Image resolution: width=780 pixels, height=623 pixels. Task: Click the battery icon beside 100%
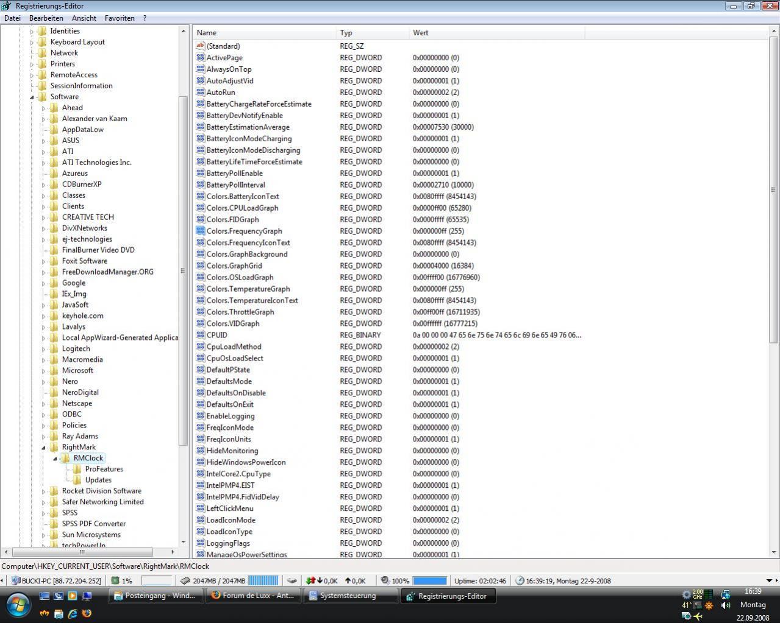tap(385, 580)
